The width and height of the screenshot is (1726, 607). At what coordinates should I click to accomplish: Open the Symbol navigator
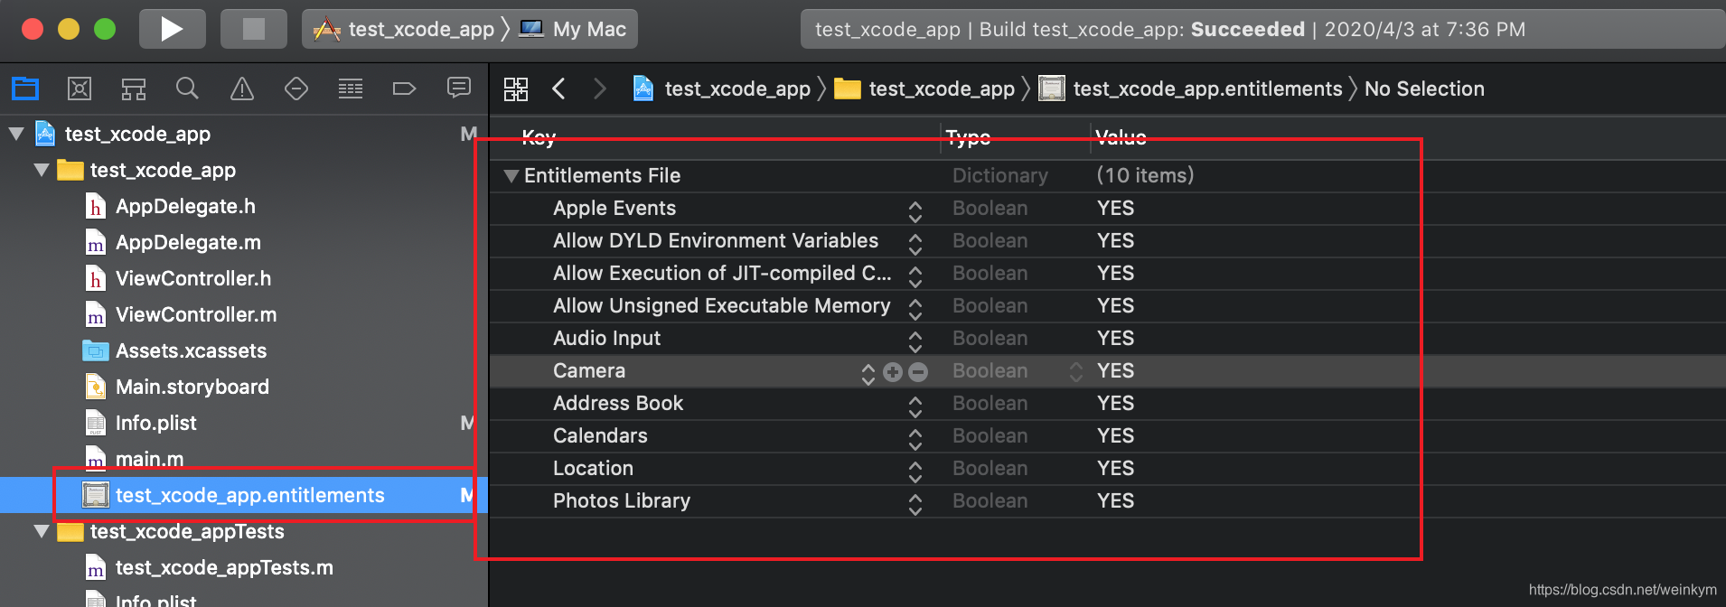[x=134, y=89]
